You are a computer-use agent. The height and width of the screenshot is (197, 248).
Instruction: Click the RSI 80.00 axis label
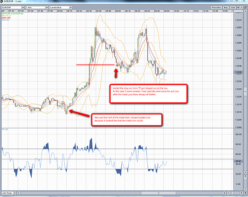click(238, 144)
